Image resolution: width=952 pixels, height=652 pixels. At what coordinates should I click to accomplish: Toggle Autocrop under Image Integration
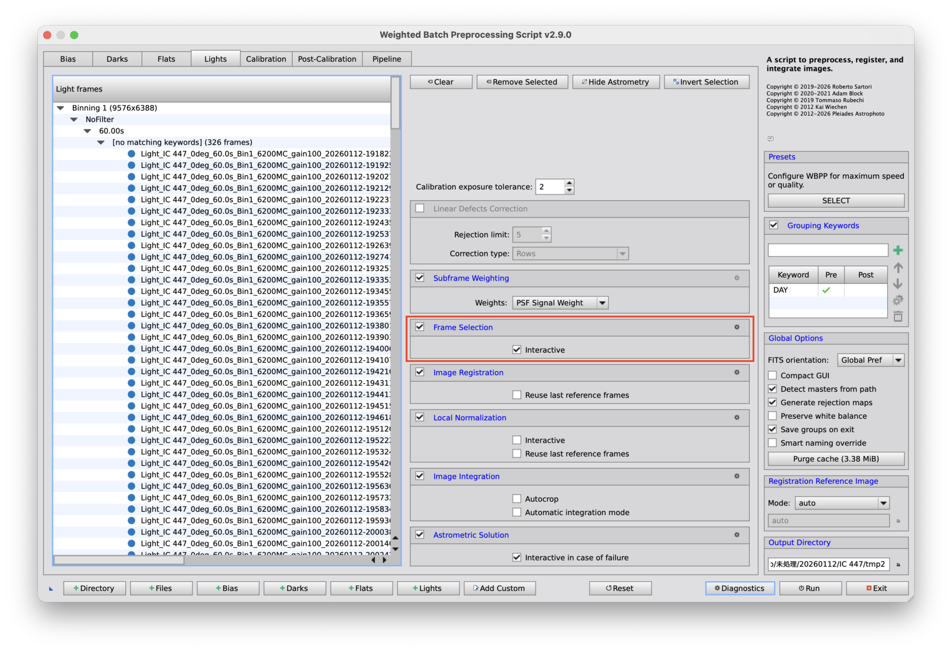click(517, 499)
